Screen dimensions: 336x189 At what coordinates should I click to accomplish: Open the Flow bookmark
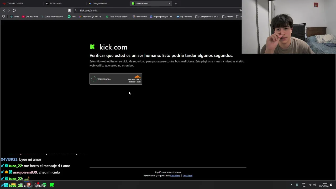72,17
